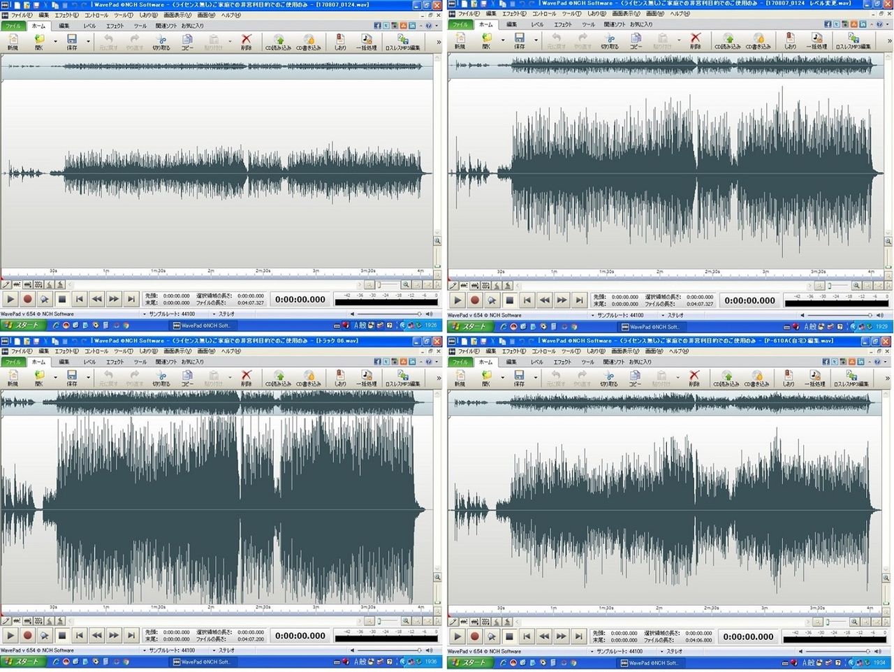Stop playback in the レベル変更.wav window
Screen dimensions: 894x672
pyautogui.click(x=509, y=300)
